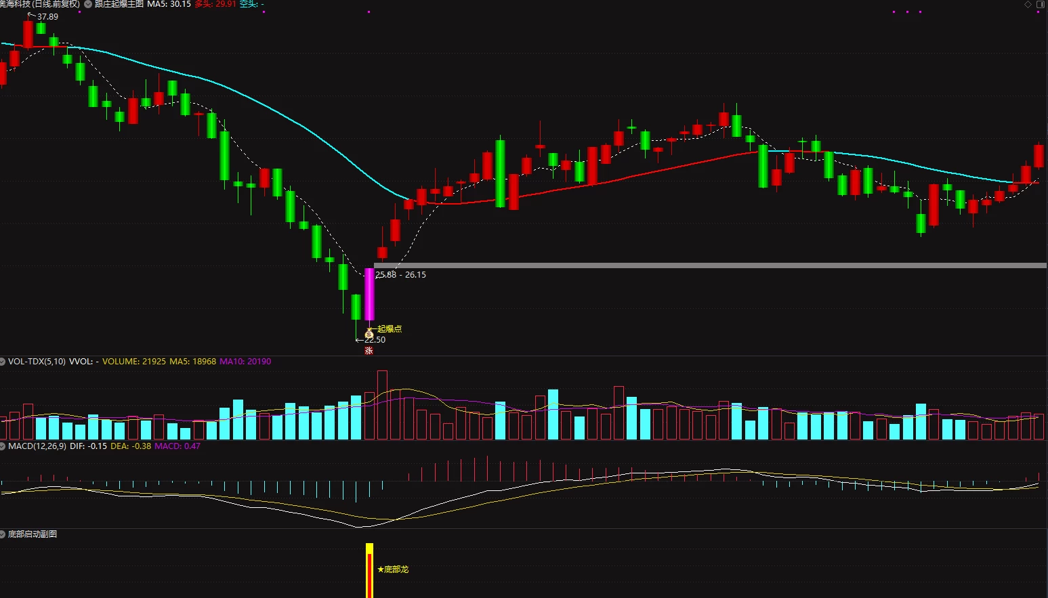Select the highest candlestick near 37.89
Screen dimensions: 1048x598
coord(28,34)
